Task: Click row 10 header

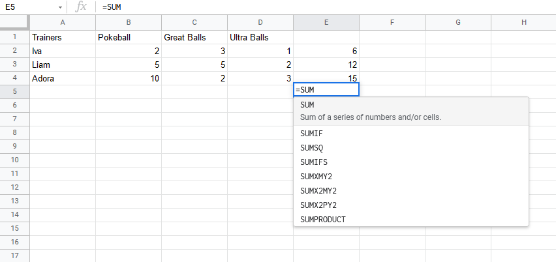Action: pyautogui.click(x=14, y=160)
